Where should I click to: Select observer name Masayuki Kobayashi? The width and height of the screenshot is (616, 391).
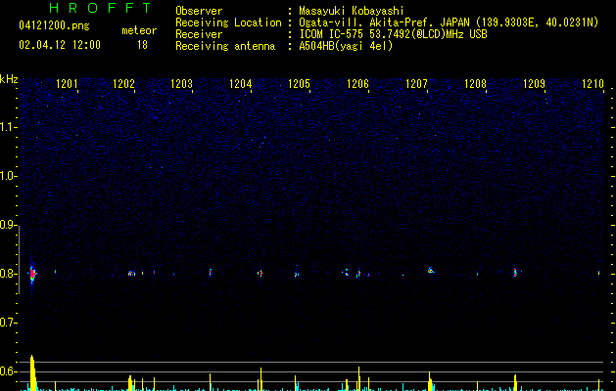pyautogui.click(x=352, y=11)
